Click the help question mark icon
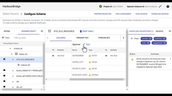 tap(168, 6)
